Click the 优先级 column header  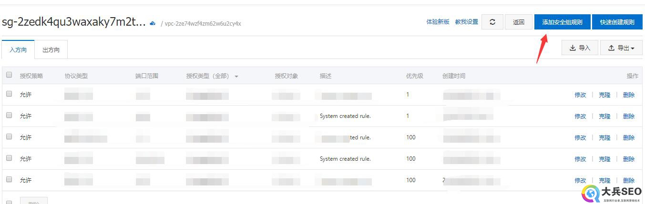415,76
